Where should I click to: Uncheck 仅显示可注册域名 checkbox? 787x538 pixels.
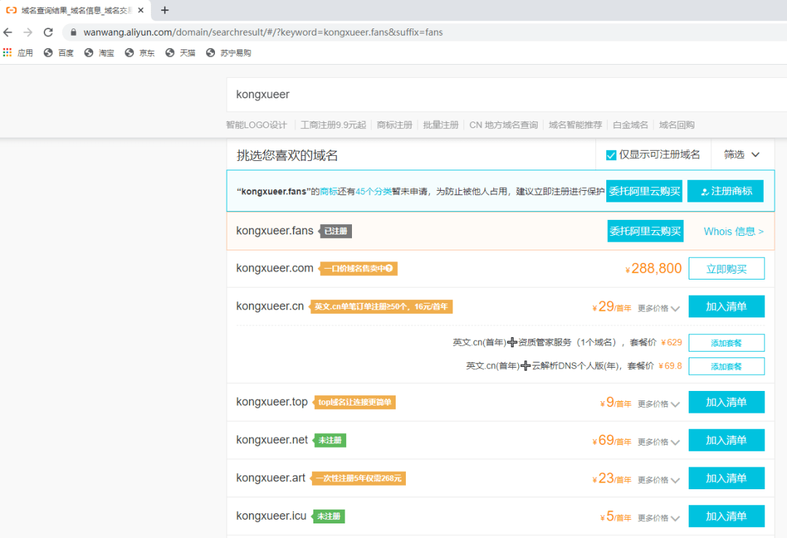click(x=611, y=155)
